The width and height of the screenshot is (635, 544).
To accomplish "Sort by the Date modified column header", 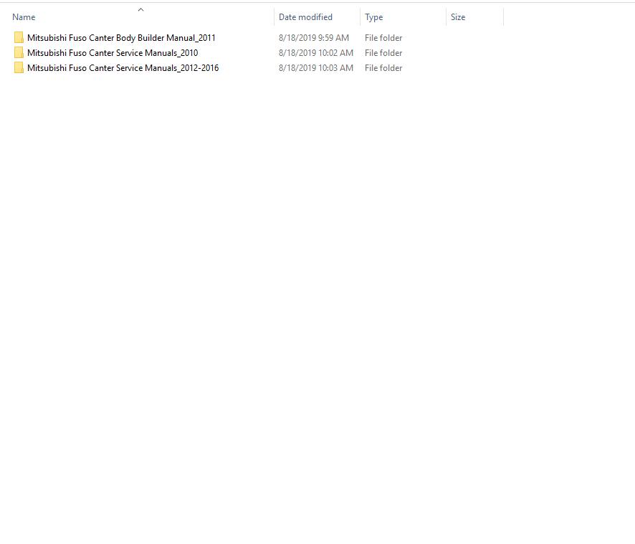I will tap(305, 17).
